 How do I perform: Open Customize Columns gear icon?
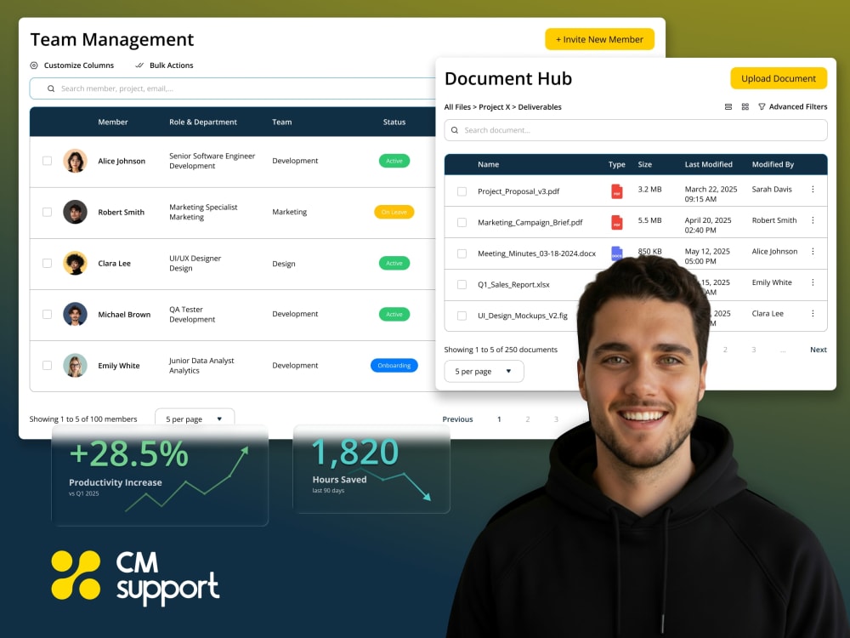34,66
